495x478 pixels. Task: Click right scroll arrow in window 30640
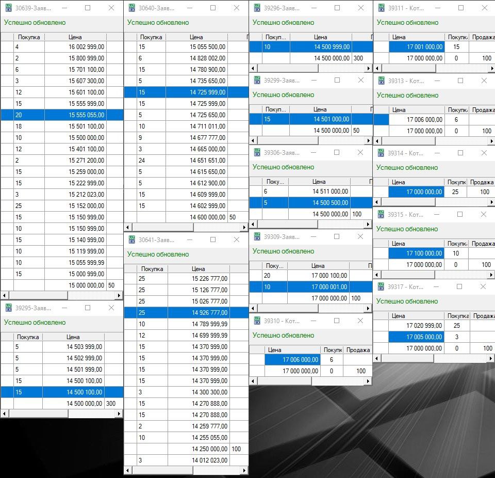click(244, 227)
